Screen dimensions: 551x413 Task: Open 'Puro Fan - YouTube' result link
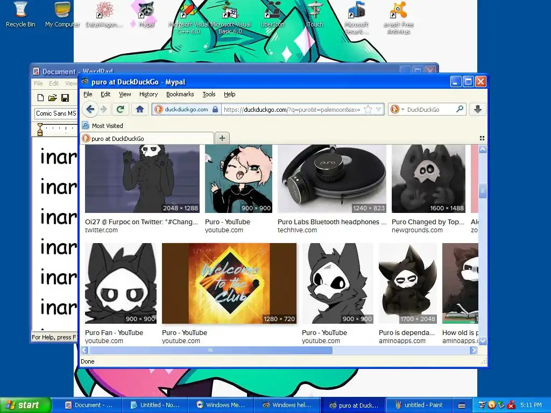coord(114,332)
